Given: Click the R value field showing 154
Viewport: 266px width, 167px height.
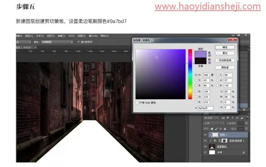Looking at the screenshot, I should click(206, 91).
